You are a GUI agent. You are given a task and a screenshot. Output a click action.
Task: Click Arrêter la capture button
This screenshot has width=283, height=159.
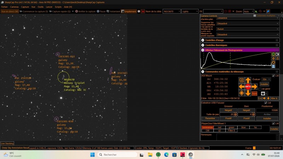pos(85,11)
